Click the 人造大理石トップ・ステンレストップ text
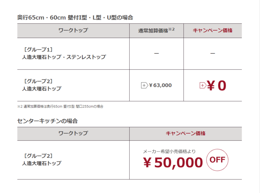 click(64, 57)
